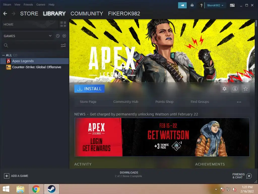Show hidden system tray icons arrow
Viewport: 258px width, 194px height.
coord(216,189)
